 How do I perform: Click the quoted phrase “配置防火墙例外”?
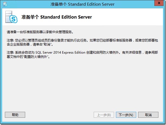tap(36, 57)
